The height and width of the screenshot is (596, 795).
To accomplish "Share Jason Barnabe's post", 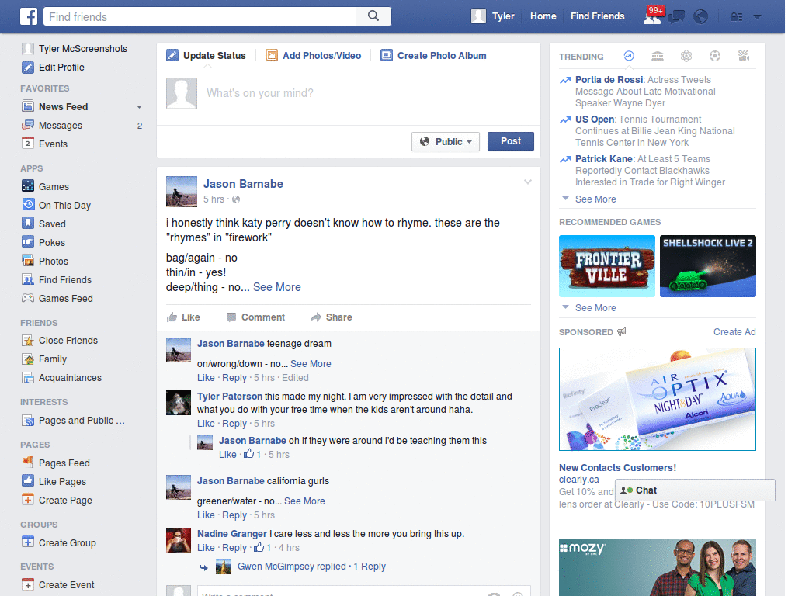I will [331, 317].
